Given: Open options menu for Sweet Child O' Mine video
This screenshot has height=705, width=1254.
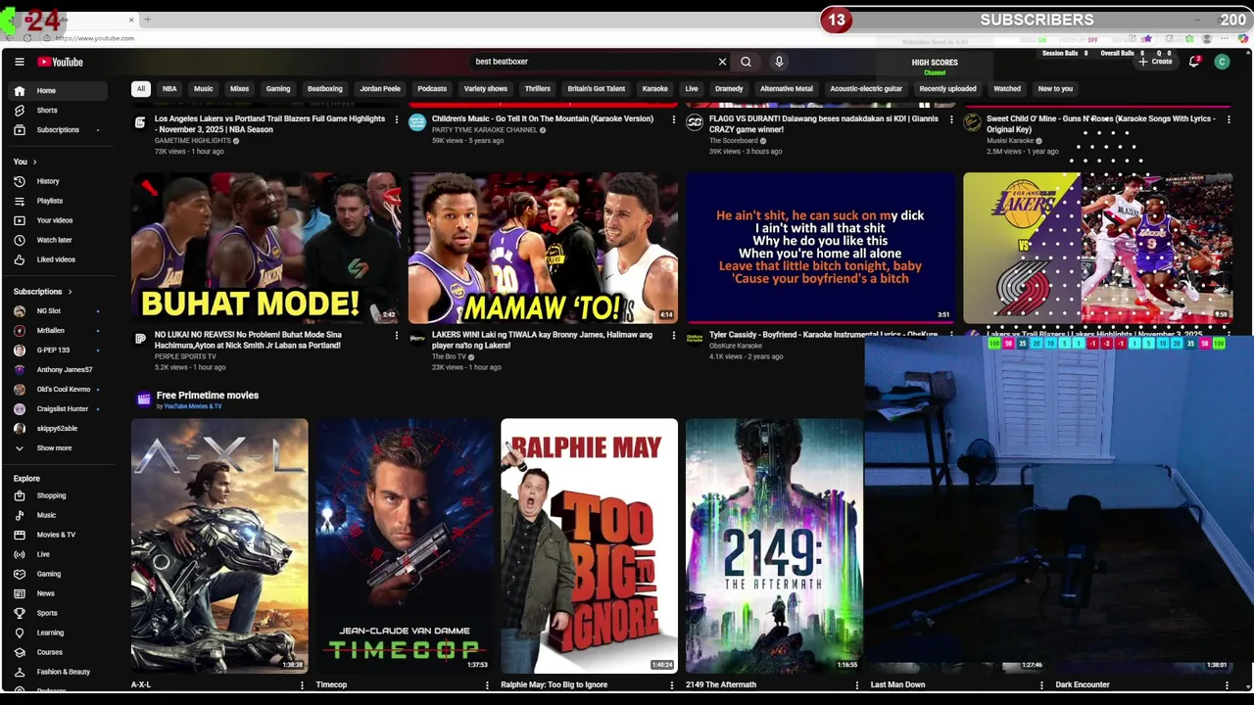Looking at the screenshot, I should click(1228, 119).
